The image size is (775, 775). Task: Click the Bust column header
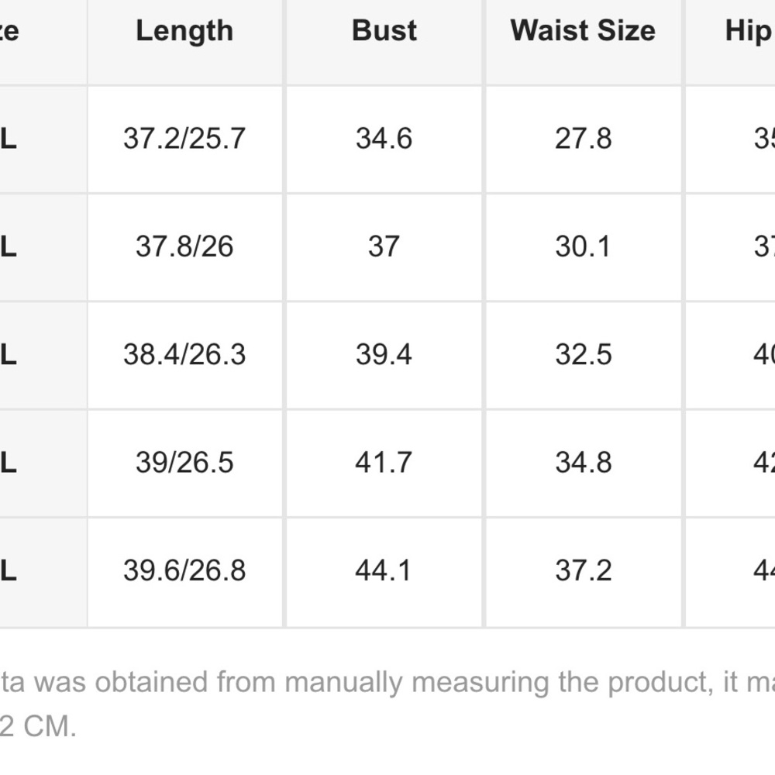pos(384,31)
